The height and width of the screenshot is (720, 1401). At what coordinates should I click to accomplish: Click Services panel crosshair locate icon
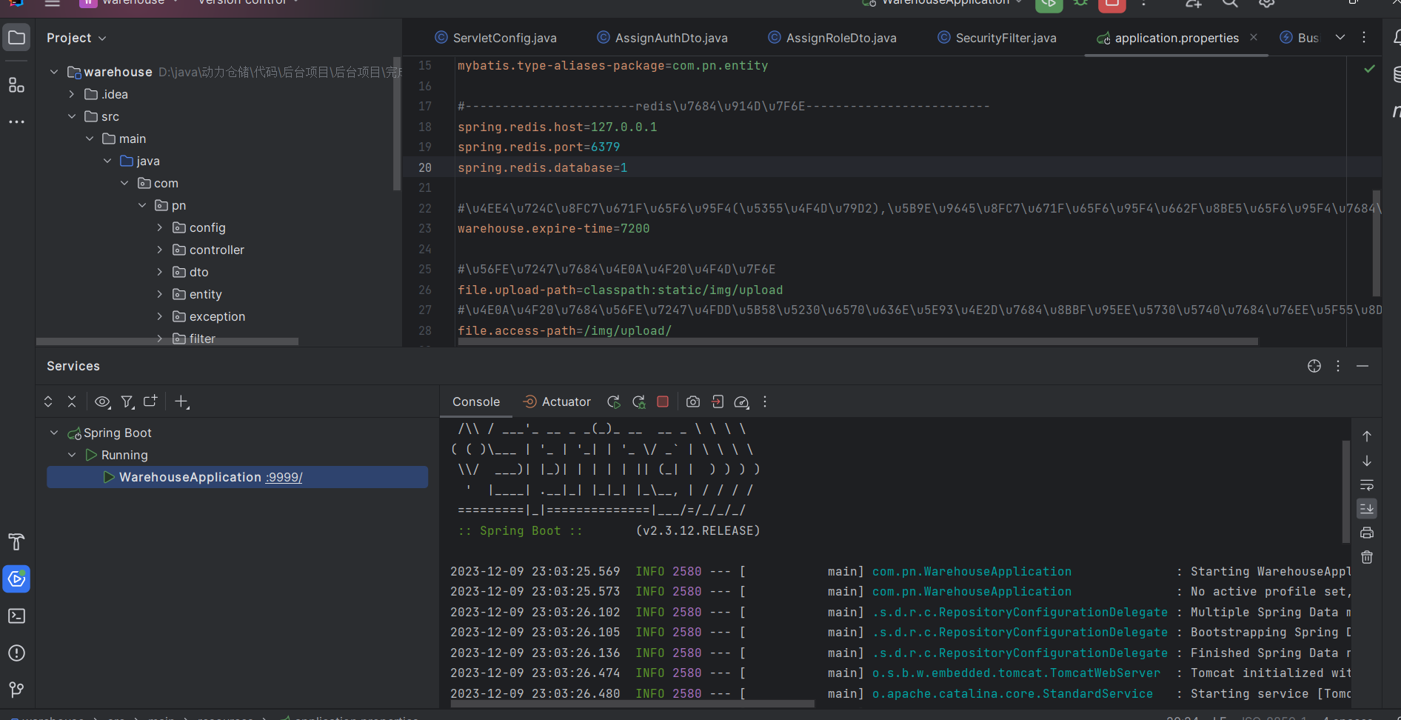[1314, 366]
